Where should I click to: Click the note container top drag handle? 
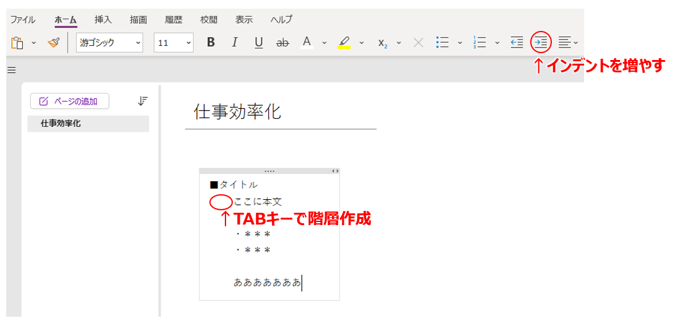tap(269, 171)
